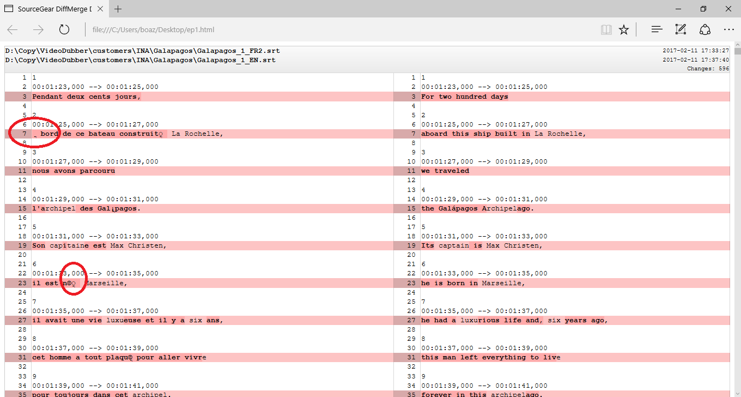Click right timestamp 00:01:27,000 --> 00:01:29,000
The width and height of the screenshot is (741, 397).
coord(484,161)
